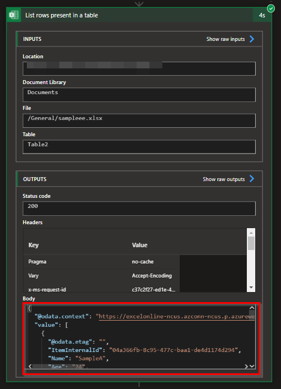Click the no-cache header value
This screenshot has height=389, width=281.
tap(143, 262)
